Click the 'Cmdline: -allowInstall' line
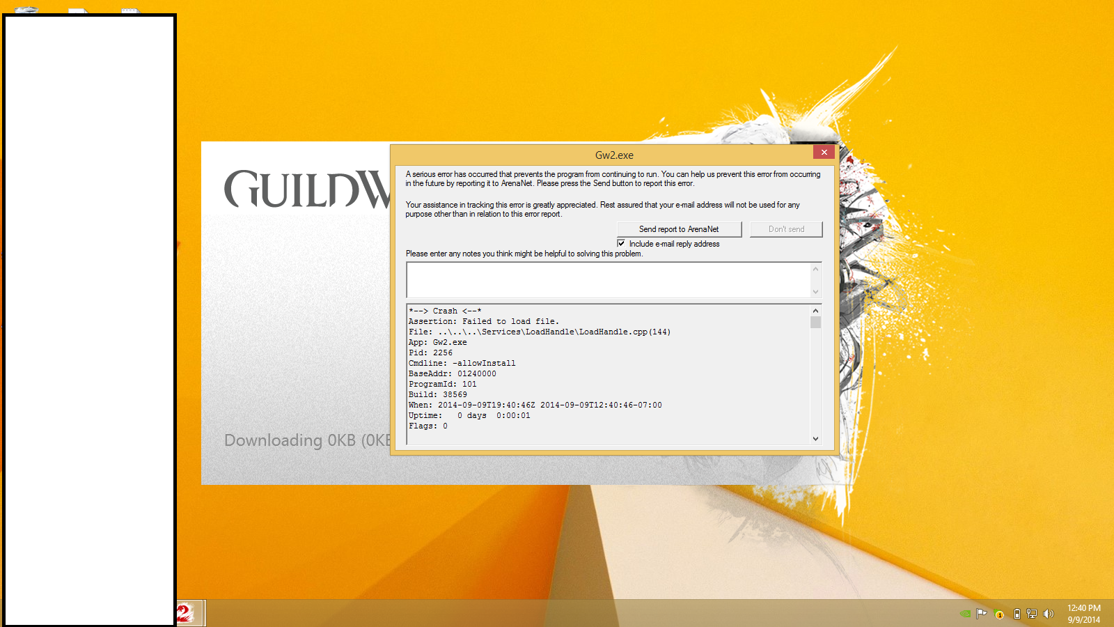 point(462,363)
